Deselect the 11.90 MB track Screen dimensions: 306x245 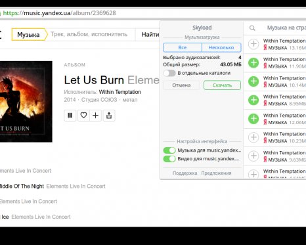click(253, 62)
